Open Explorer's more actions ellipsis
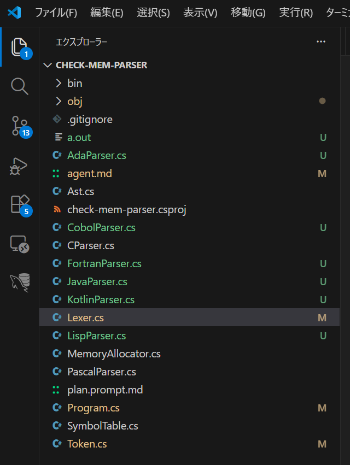The image size is (350, 465). click(321, 42)
